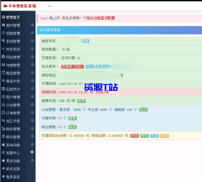The height and width of the screenshot is (182, 202).
Task: Click the 访问次数:21 text
Action: [x=71, y=58]
